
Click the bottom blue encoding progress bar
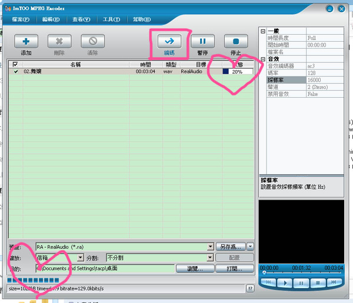coord(33,280)
